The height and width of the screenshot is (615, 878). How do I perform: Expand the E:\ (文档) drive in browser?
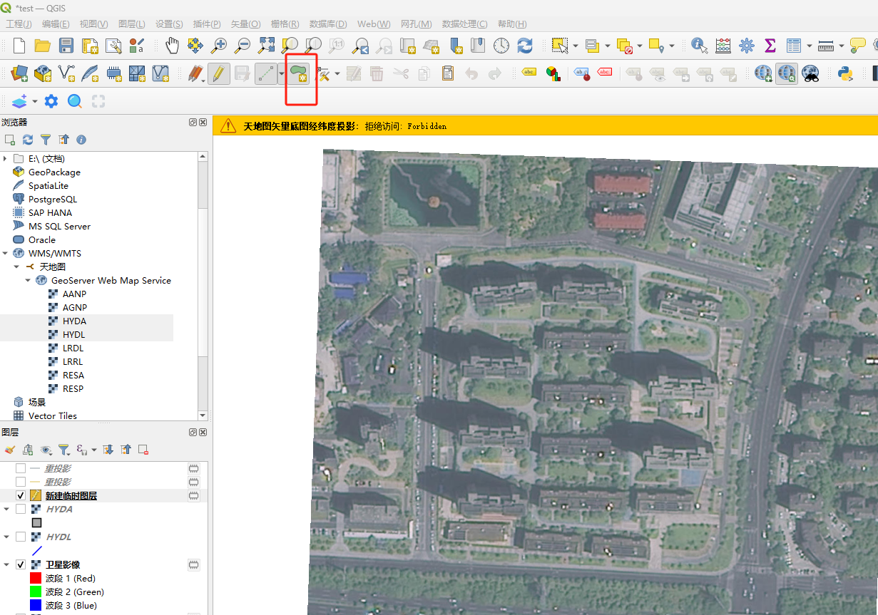[x=6, y=159]
